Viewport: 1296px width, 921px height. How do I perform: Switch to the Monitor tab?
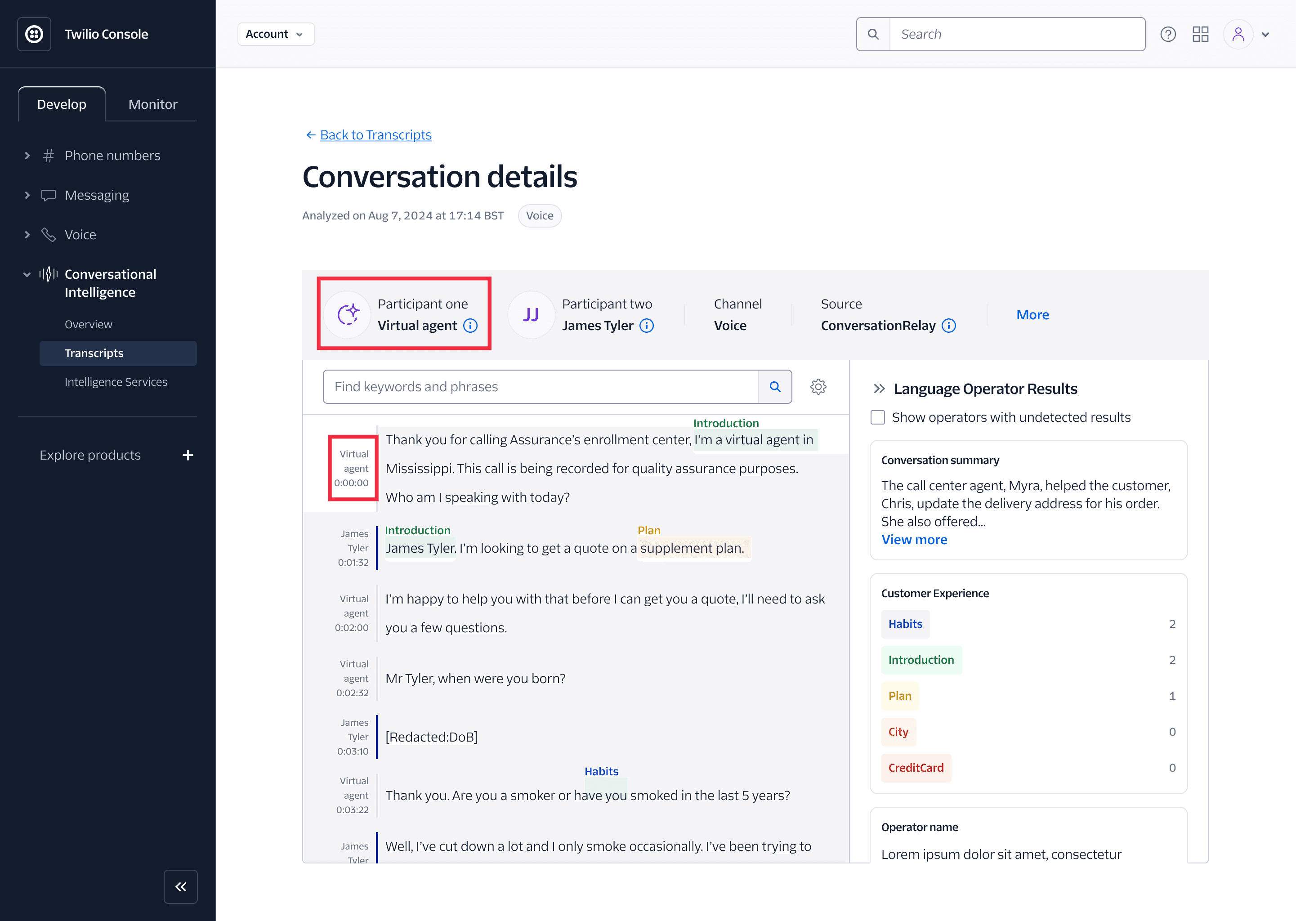coord(152,104)
